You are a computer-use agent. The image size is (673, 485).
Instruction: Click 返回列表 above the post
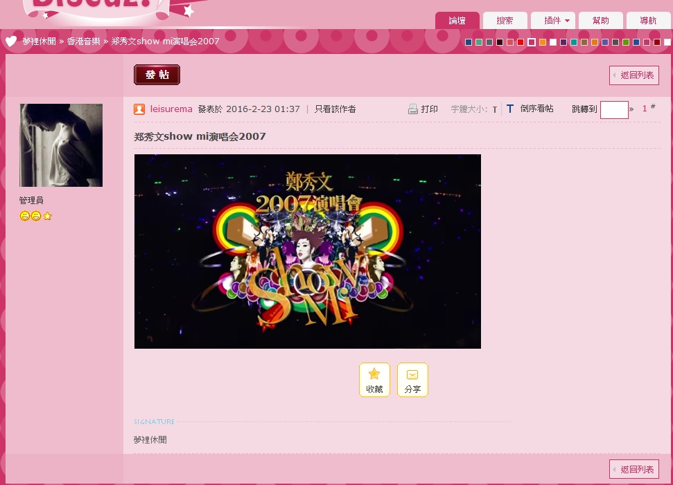(634, 75)
